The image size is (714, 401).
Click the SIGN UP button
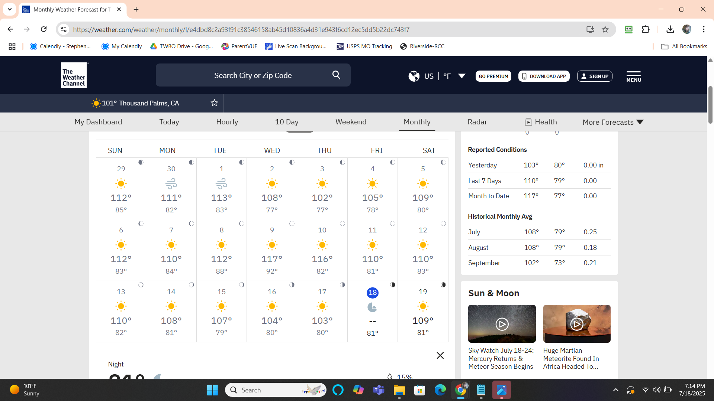click(594, 76)
